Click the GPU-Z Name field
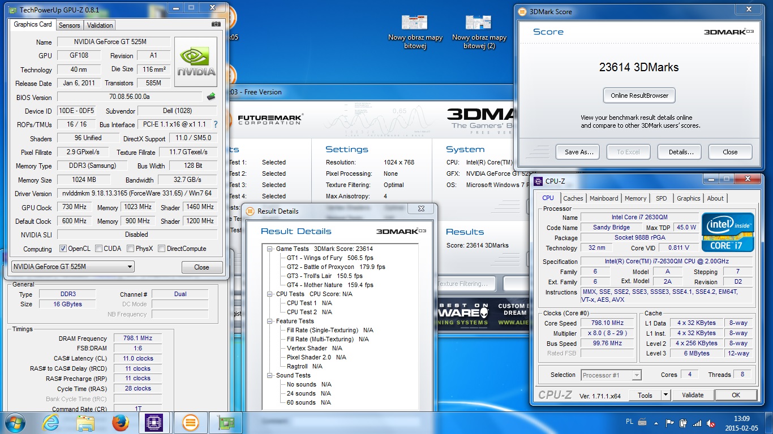Viewport: 773px width, 434px height. [x=113, y=42]
